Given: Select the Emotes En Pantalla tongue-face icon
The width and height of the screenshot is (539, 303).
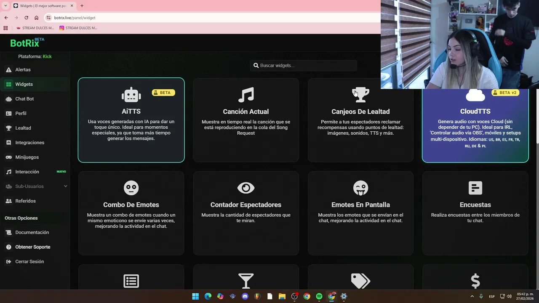Looking at the screenshot, I should pyautogui.click(x=360, y=188).
